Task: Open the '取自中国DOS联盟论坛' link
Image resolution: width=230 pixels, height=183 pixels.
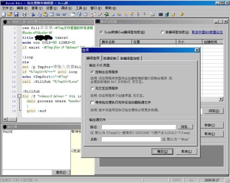Action: (x=207, y=32)
